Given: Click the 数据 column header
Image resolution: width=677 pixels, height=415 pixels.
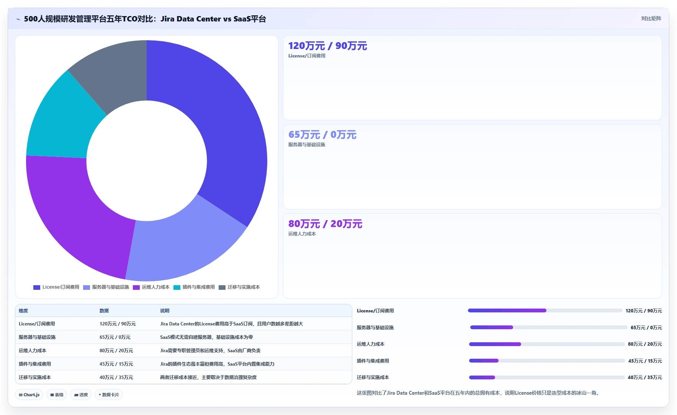Looking at the screenshot, I should pyautogui.click(x=104, y=311).
